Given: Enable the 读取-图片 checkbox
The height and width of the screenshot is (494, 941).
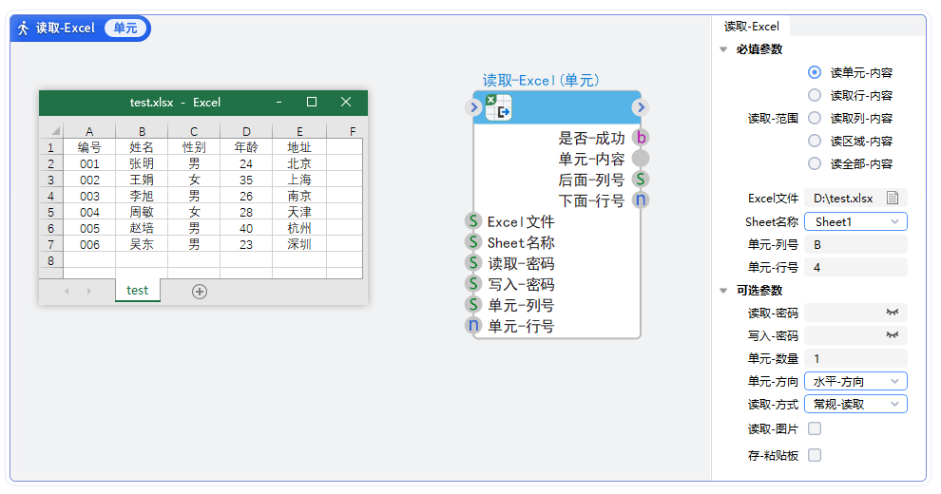Looking at the screenshot, I should tap(814, 428).
